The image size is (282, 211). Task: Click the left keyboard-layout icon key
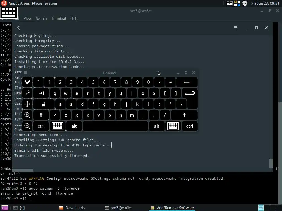[58, 126]
